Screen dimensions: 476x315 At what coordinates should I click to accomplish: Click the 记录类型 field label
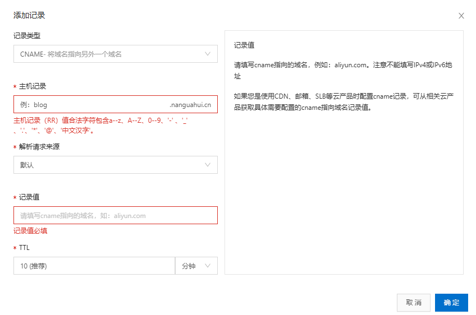[27, 35]
